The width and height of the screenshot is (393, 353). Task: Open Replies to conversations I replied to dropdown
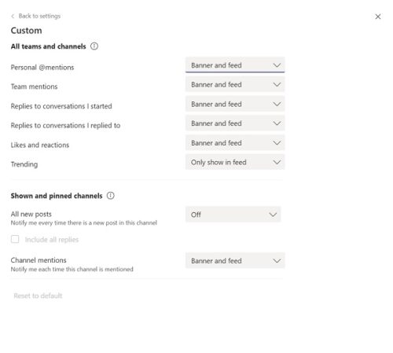[x=235, y=123]
